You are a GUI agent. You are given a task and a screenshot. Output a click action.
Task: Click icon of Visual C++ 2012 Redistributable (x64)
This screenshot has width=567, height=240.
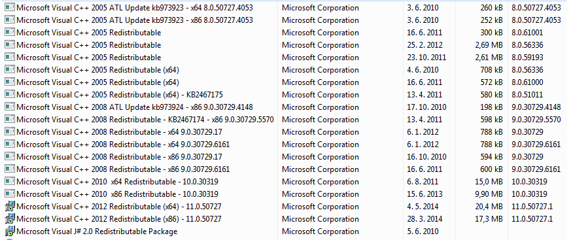10,207
